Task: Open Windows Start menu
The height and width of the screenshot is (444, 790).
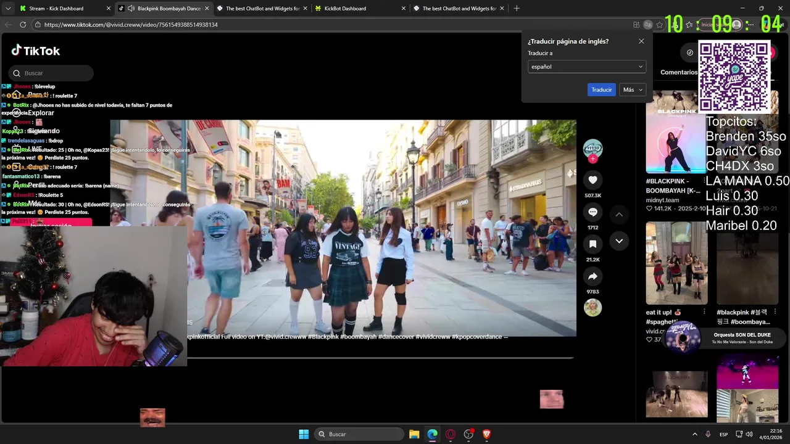Action: coord(304,434)
